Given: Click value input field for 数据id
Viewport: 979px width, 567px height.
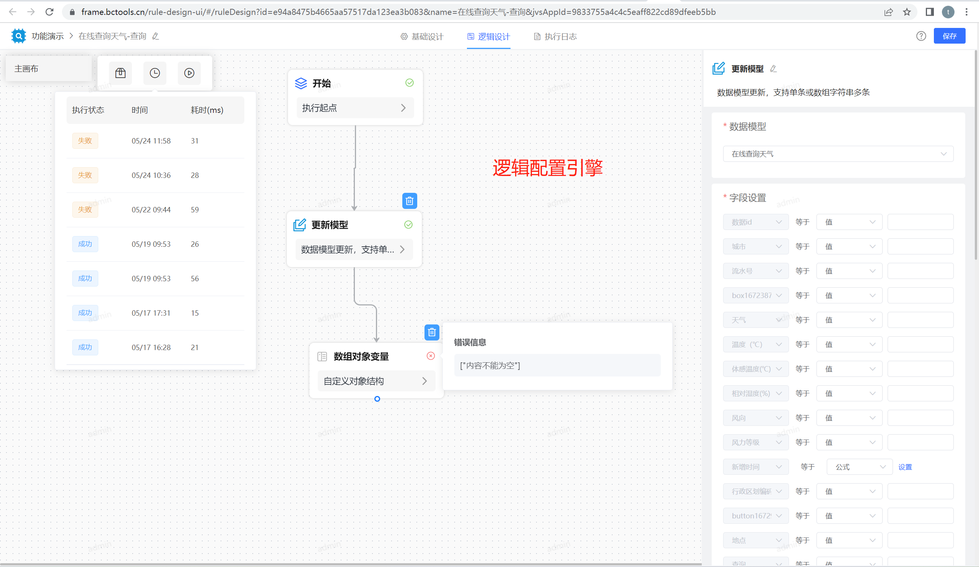Looking at the screenshot, I should (x=920, y=222).
